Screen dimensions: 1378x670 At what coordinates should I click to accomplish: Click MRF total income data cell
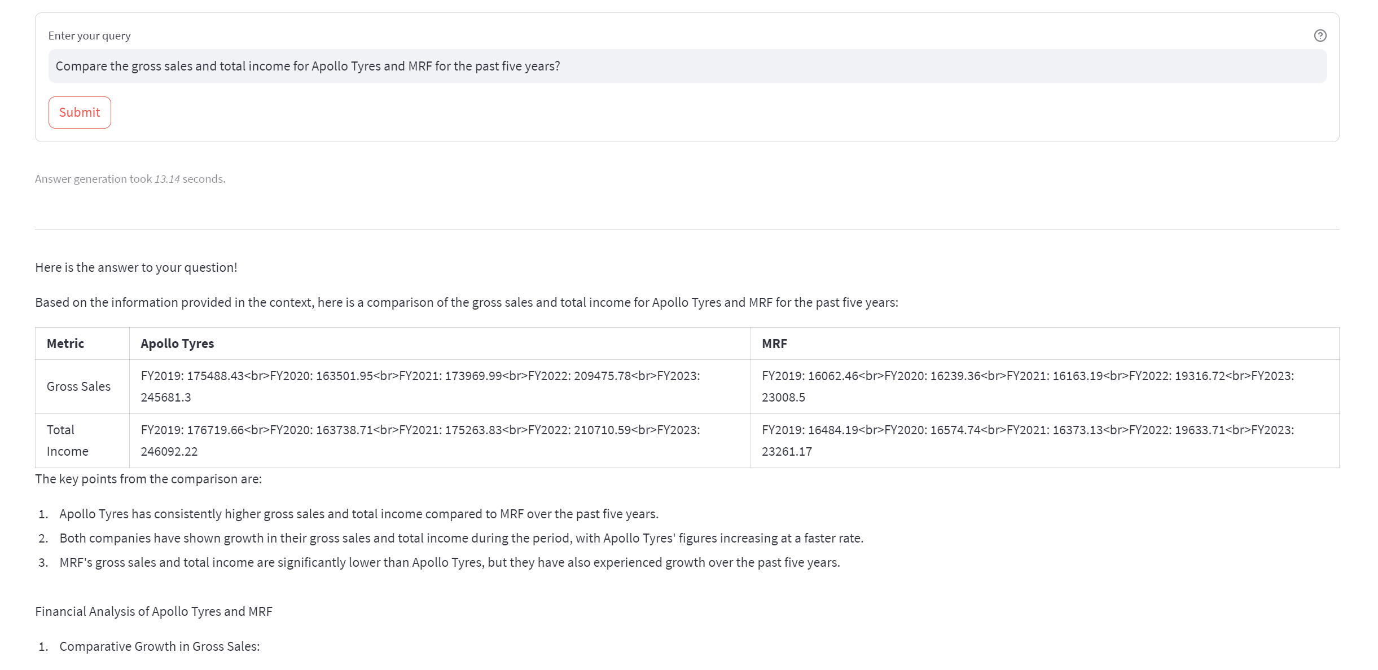(x=1027, y=440)
